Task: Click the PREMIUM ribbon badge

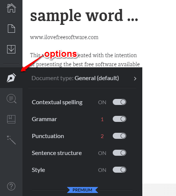Action: coord(82,190)
